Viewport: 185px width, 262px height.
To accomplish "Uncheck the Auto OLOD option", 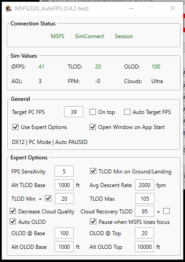I will click(x=13, y=222).
